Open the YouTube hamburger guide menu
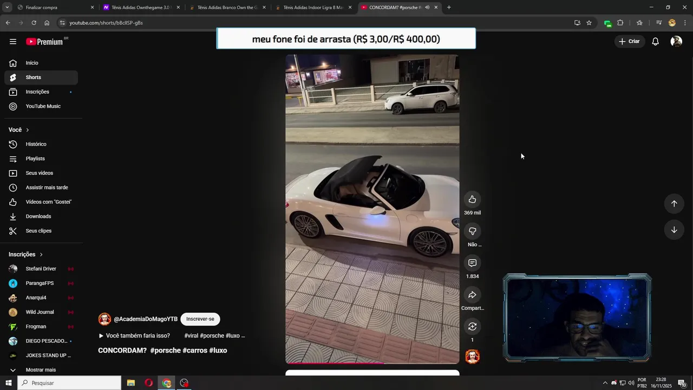This screenshot has height=390, width=693. 13,42
